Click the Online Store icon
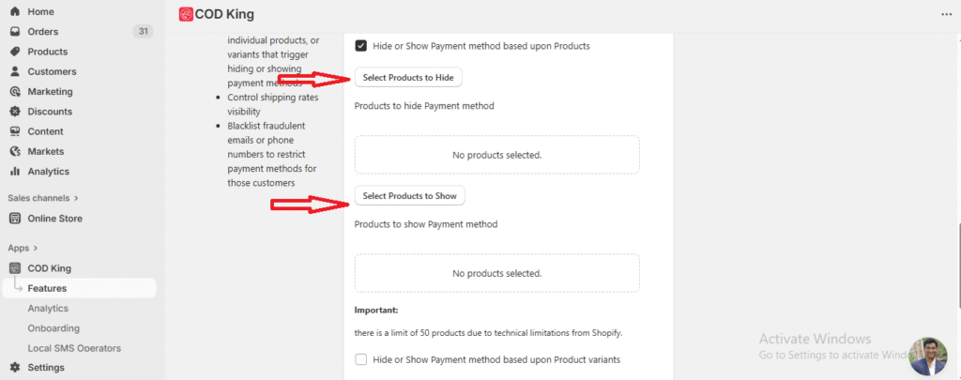Screen dimensions: 961x380 pos(15,219)
